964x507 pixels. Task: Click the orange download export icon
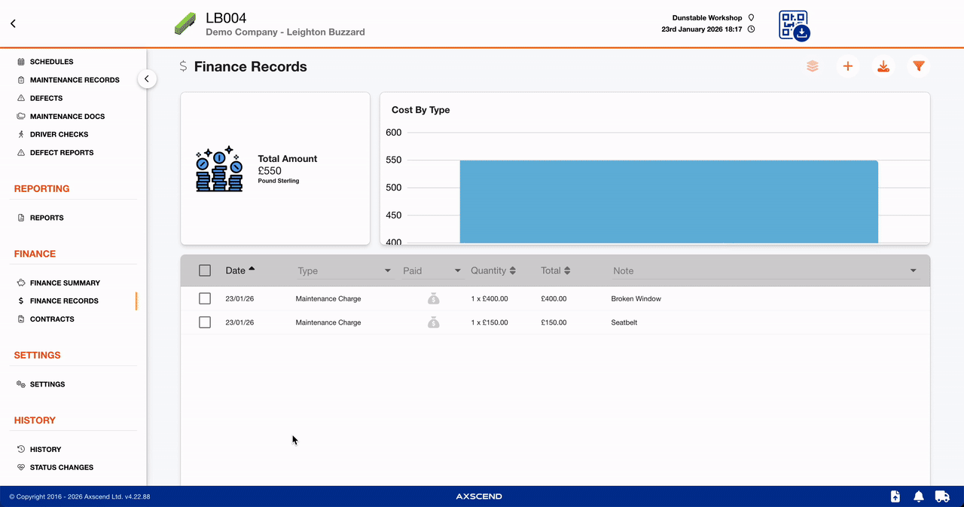click(x=883, y=66)
